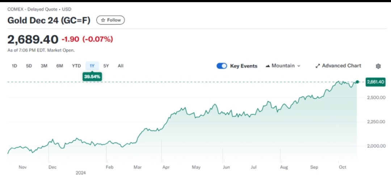
Task: Follow the Gold Dec 24 ticker
Action: 110,20
